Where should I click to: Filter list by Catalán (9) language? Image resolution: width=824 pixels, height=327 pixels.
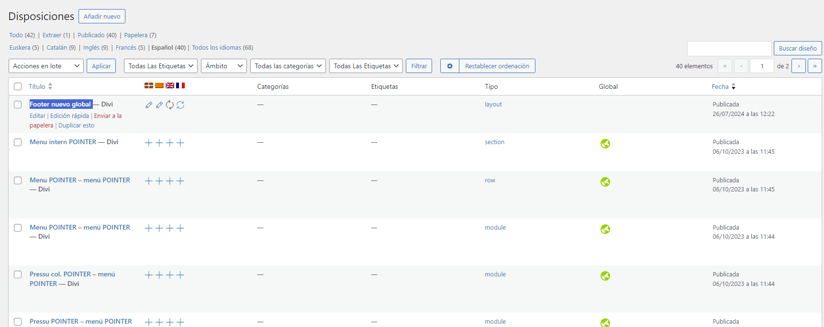point(61,47)
